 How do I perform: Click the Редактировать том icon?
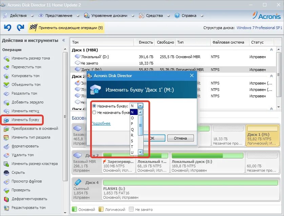[6, 208]
